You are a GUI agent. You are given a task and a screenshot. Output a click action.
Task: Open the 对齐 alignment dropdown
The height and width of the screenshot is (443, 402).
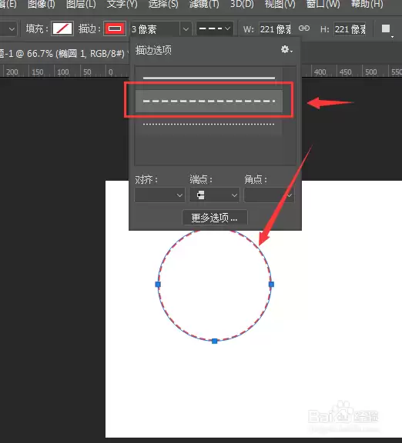pos(159,195)
